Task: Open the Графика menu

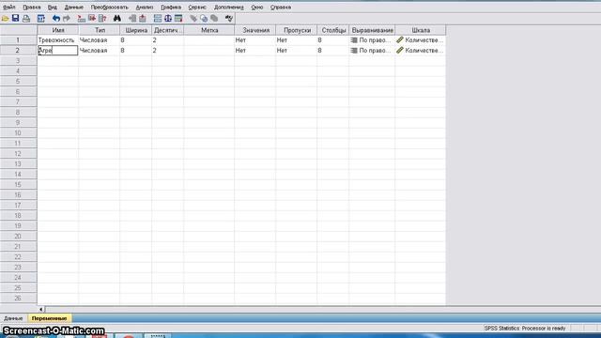Action: (171, 8)
